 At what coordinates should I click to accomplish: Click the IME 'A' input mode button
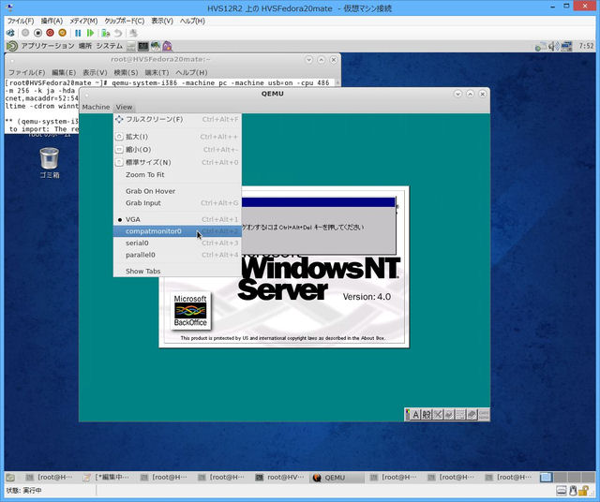click(x=416, y=415)
